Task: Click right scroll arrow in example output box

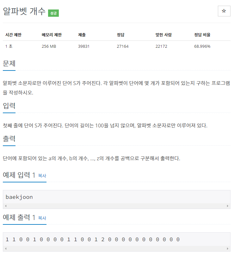Action: tap(228, 248)
